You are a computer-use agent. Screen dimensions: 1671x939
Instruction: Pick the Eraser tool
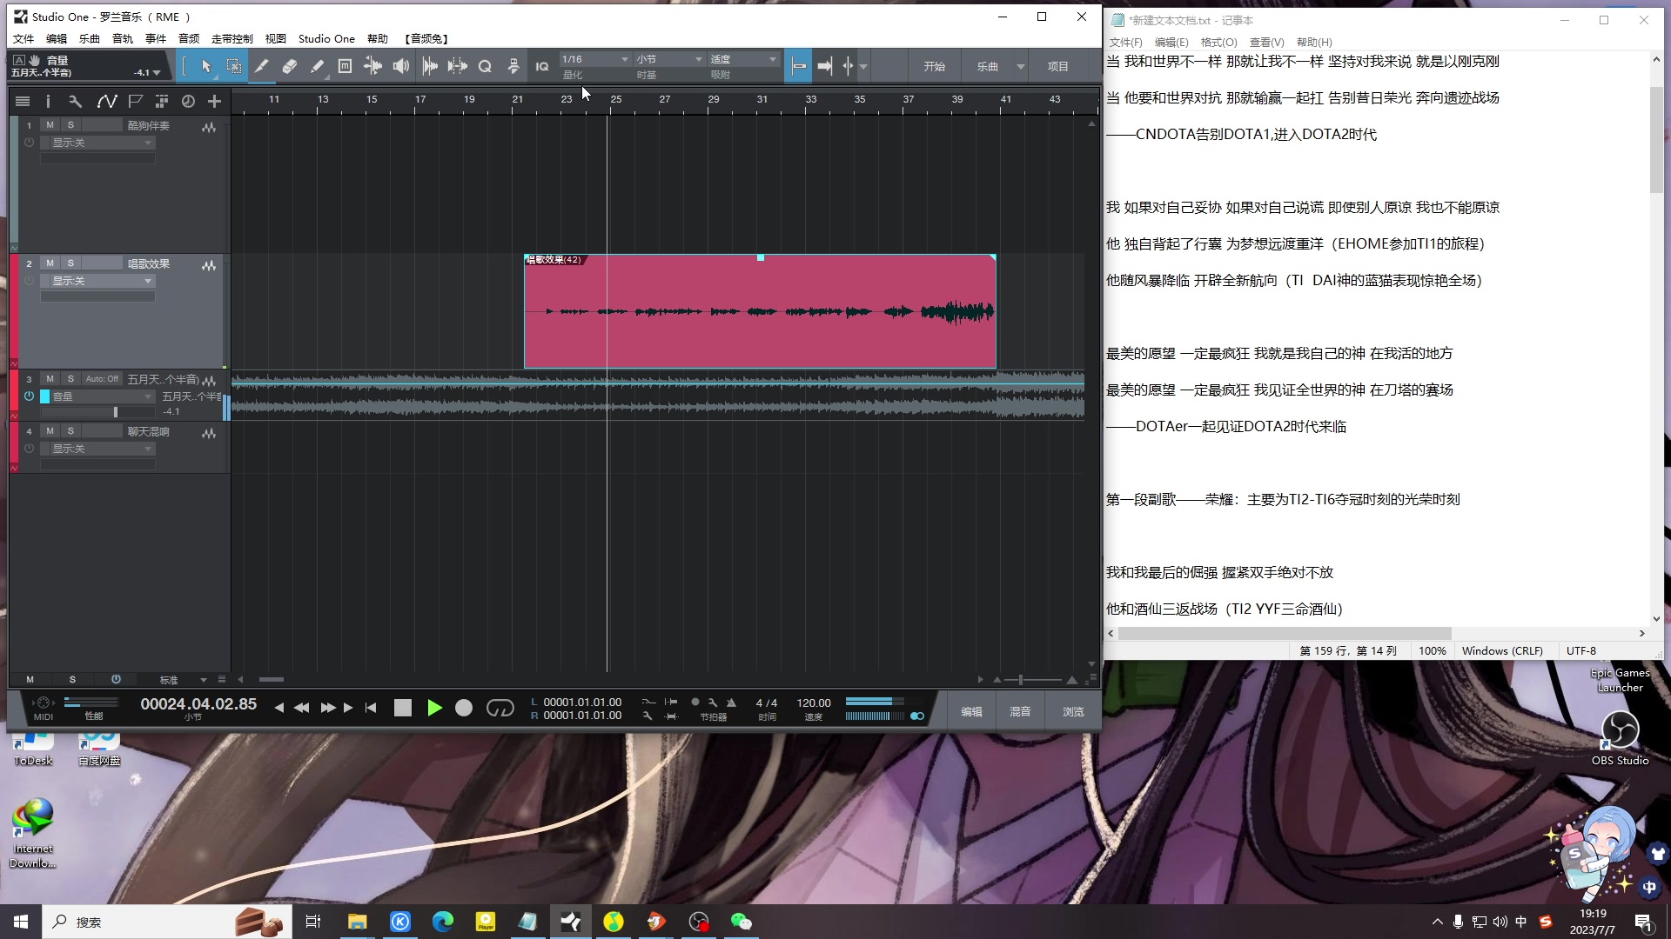(x=289, y=66)
